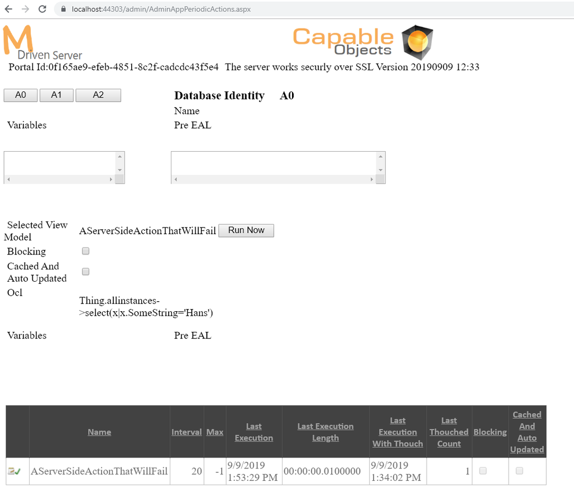
Task: Sort table by Max column
Action: pos(214,432)
